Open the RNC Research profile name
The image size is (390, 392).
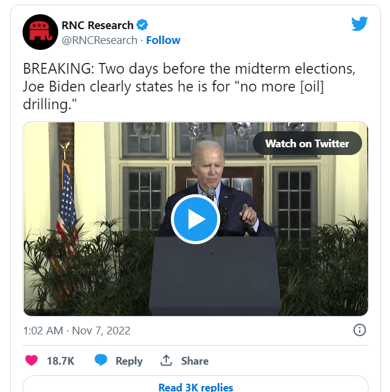click(97, 25)
